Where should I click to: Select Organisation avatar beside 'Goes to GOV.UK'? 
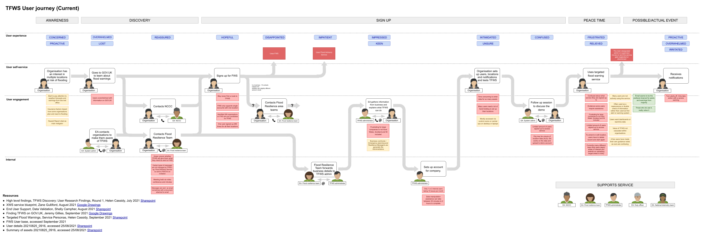point(89,84)
